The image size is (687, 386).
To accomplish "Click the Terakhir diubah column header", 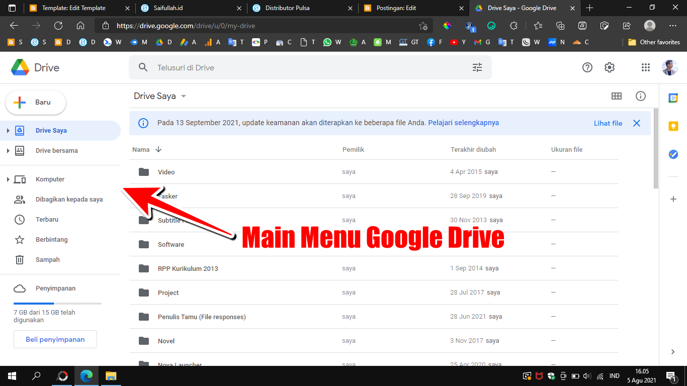I will coord(473,149).
